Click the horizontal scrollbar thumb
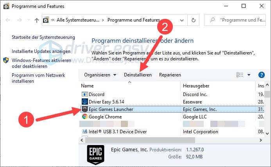The height and width of the screenshot is (167, 271). click(140, 140)
